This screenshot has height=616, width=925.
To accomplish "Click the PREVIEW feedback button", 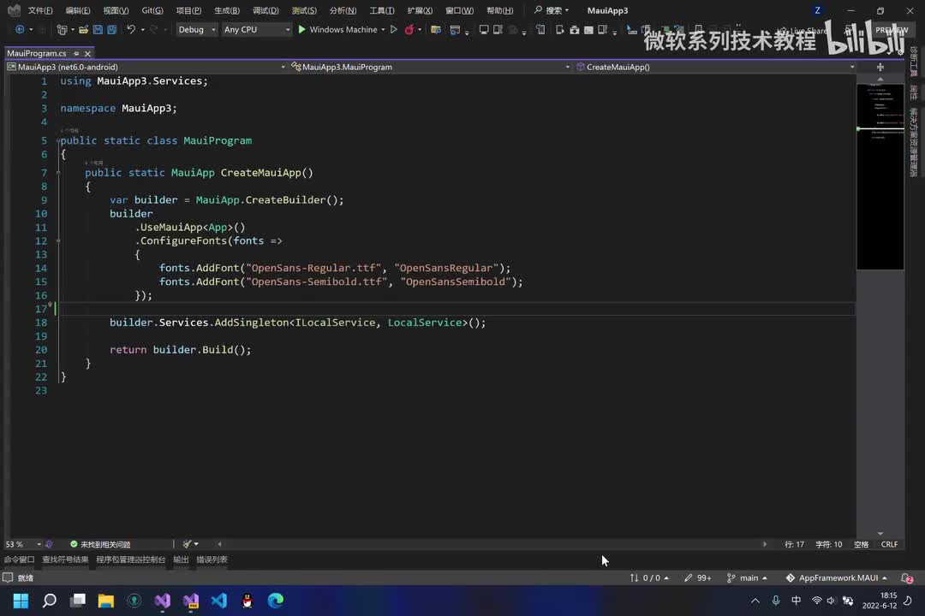I will (892, 29).
